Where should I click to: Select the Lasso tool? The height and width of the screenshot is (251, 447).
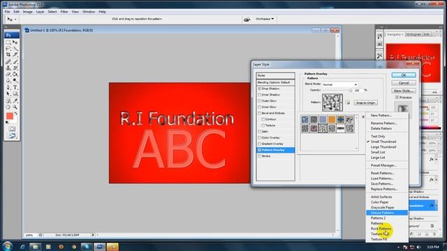[x=8, y=49]
